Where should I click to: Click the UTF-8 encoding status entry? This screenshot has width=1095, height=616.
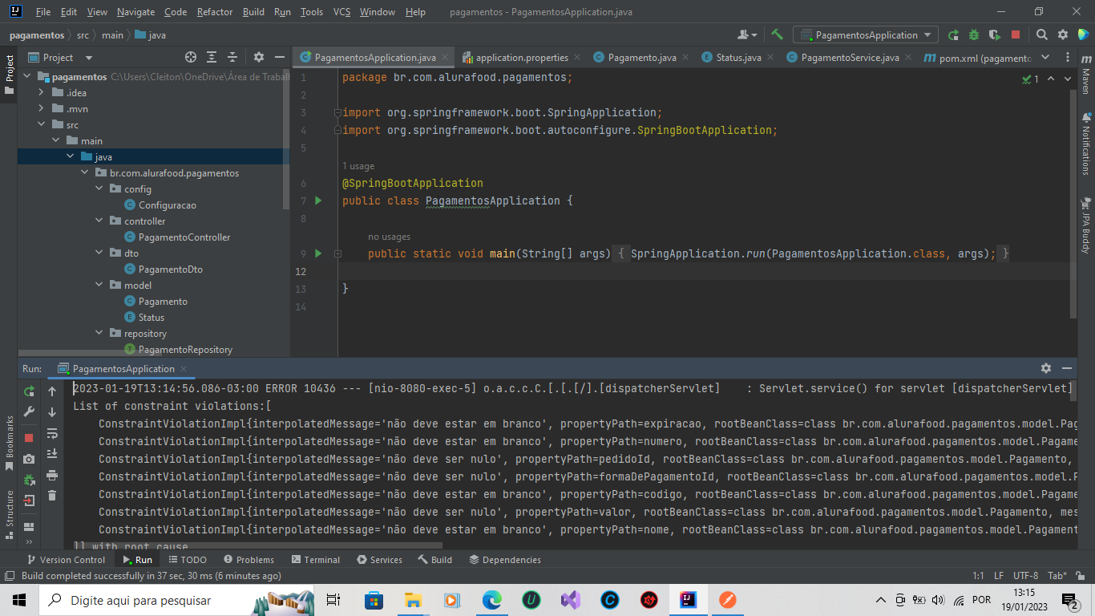1025,576
